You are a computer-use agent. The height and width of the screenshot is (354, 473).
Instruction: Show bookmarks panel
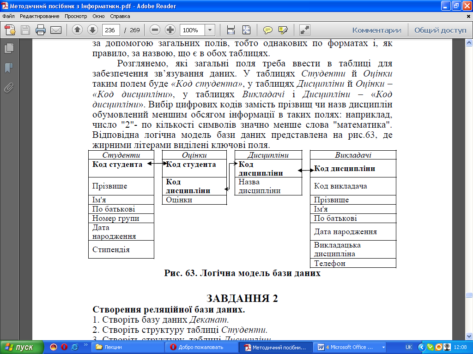pos(9,68)
